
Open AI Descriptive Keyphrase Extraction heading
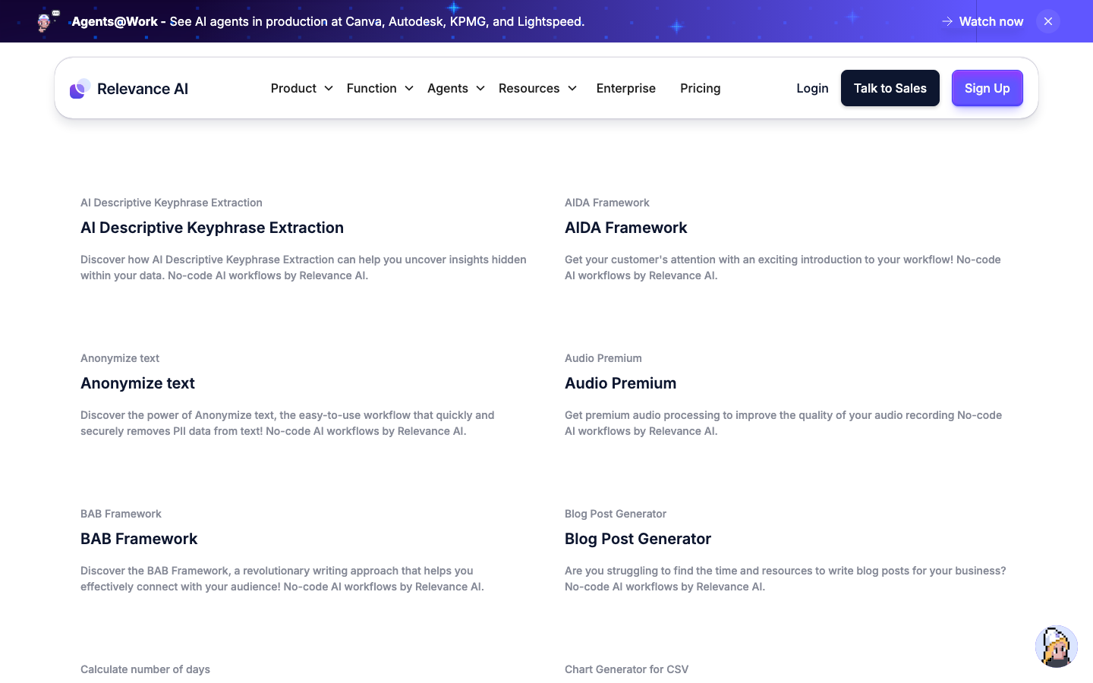click(212, 228)
